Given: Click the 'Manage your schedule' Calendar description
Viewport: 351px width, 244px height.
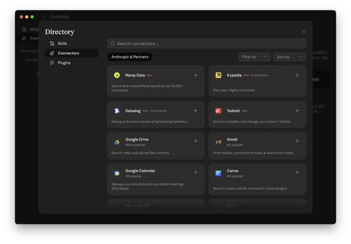Looking at the screenshot, I should (x=148, y=186).
